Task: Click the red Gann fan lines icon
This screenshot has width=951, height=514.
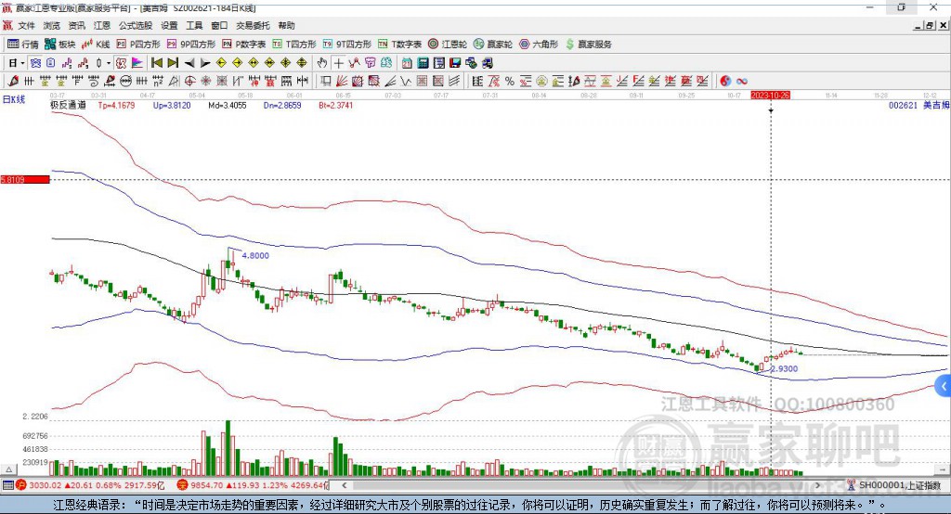Action: [x=342, y=81]
